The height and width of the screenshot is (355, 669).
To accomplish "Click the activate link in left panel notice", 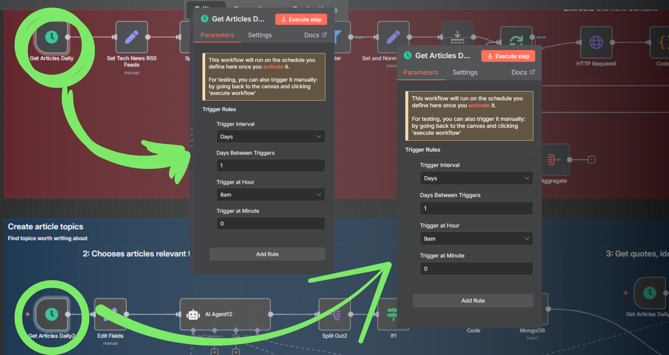I will coord(273,67).
